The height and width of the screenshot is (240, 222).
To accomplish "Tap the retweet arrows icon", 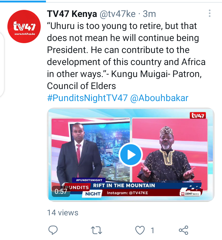I will [97, 230].
